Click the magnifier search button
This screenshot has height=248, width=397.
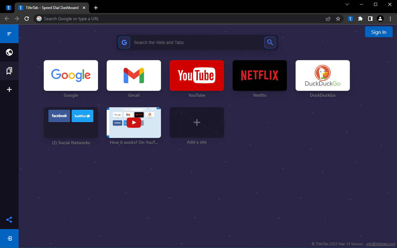pos(270,42)
